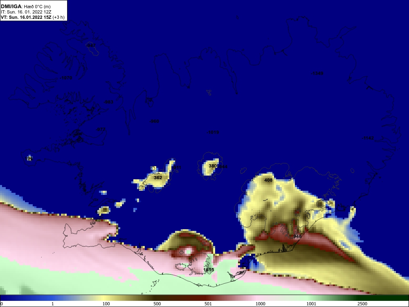Click the -1142 value label
Screen dimensions: 409x307
(368, 138)
